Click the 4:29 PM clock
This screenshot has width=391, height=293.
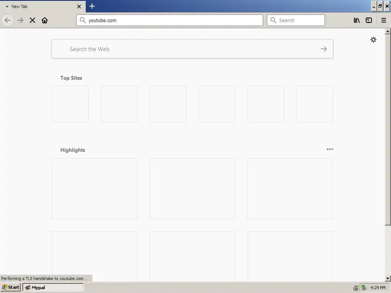[x=378, y=288]
